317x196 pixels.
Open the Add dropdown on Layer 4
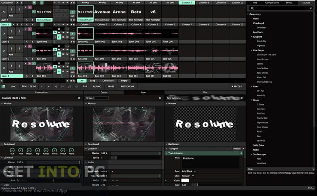(x=15, y=16)
